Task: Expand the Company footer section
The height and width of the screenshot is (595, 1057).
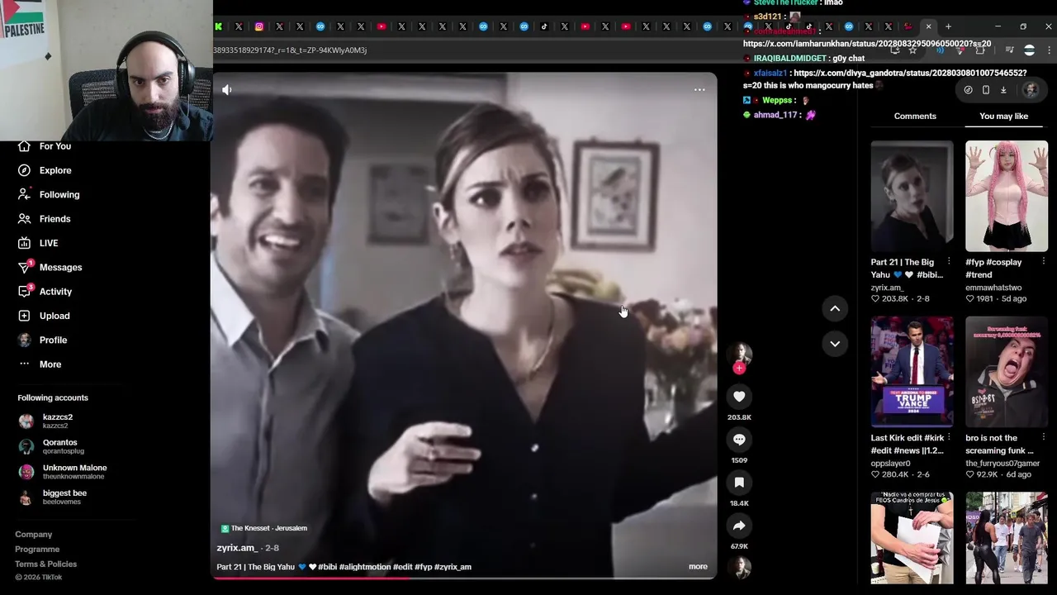Action: click(x=34, y=535)
